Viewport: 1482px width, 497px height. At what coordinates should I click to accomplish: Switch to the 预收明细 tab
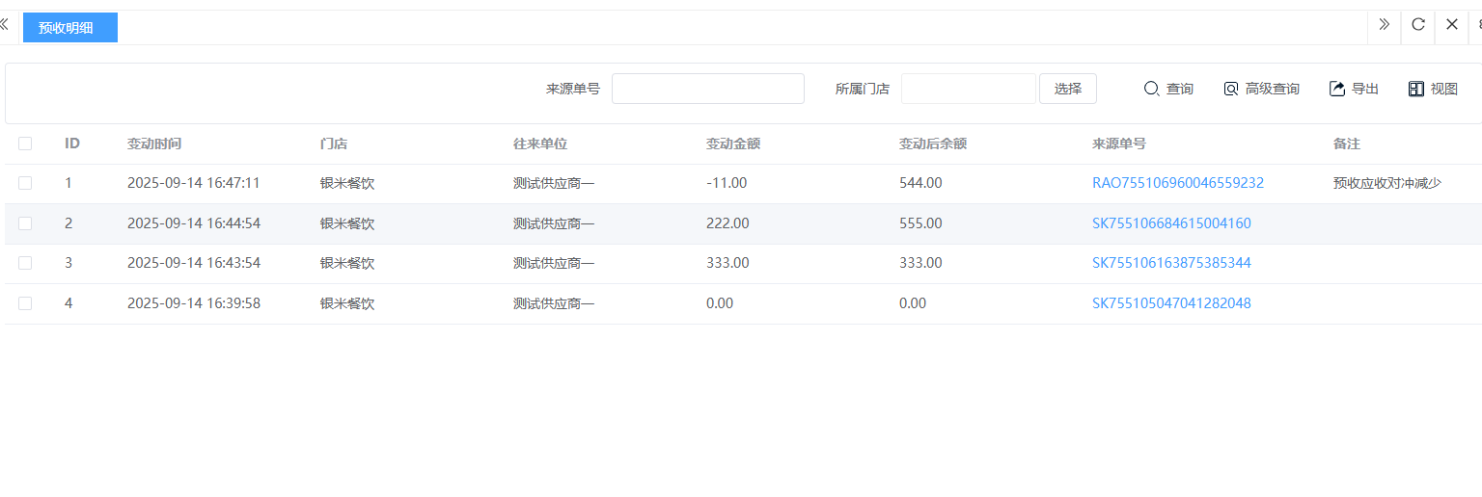tap(67, 28)
